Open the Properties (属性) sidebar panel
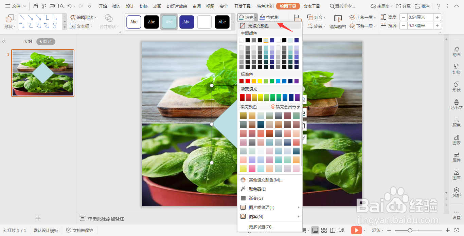Image resolution: width=464 pixels, height=236 pixels. [x=457, y=156]
